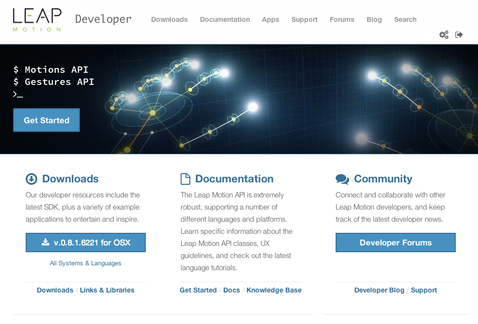Click the sign-out arrow icon
478x324 pixels.
point(459,34)
